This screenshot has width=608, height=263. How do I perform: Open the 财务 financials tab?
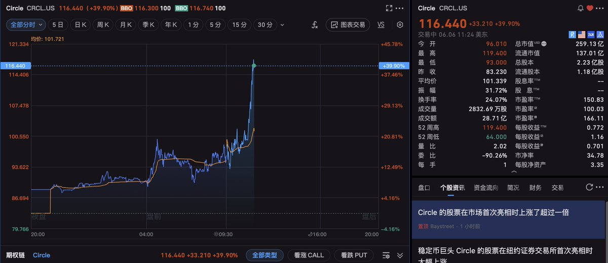click(535, 187)
